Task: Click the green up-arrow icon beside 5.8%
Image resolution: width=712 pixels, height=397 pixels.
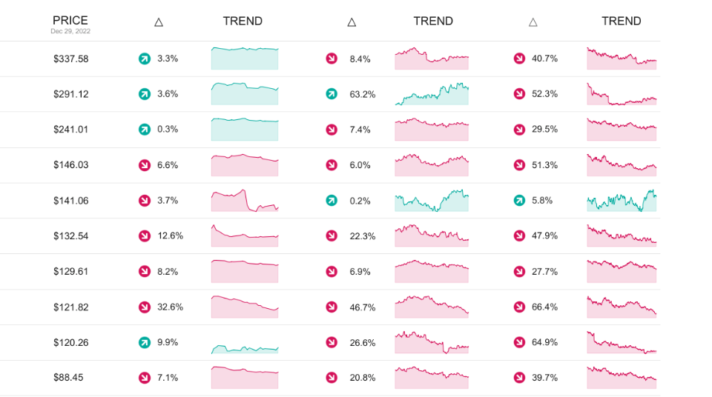Action: (519, 201)
